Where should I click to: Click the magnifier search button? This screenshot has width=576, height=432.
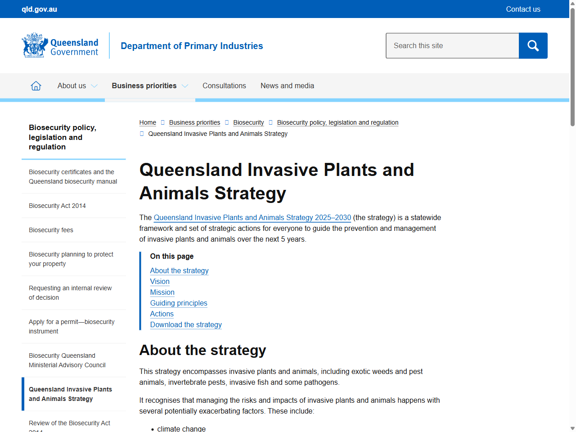(x=533, y=45)
